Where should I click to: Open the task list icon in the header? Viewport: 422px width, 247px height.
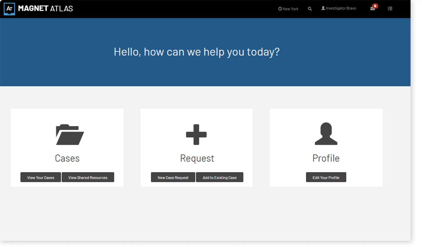pyautogui.click(x=390, y=9)
